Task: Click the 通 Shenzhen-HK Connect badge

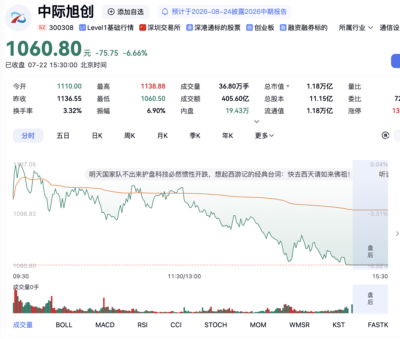Action: (189, 28)
